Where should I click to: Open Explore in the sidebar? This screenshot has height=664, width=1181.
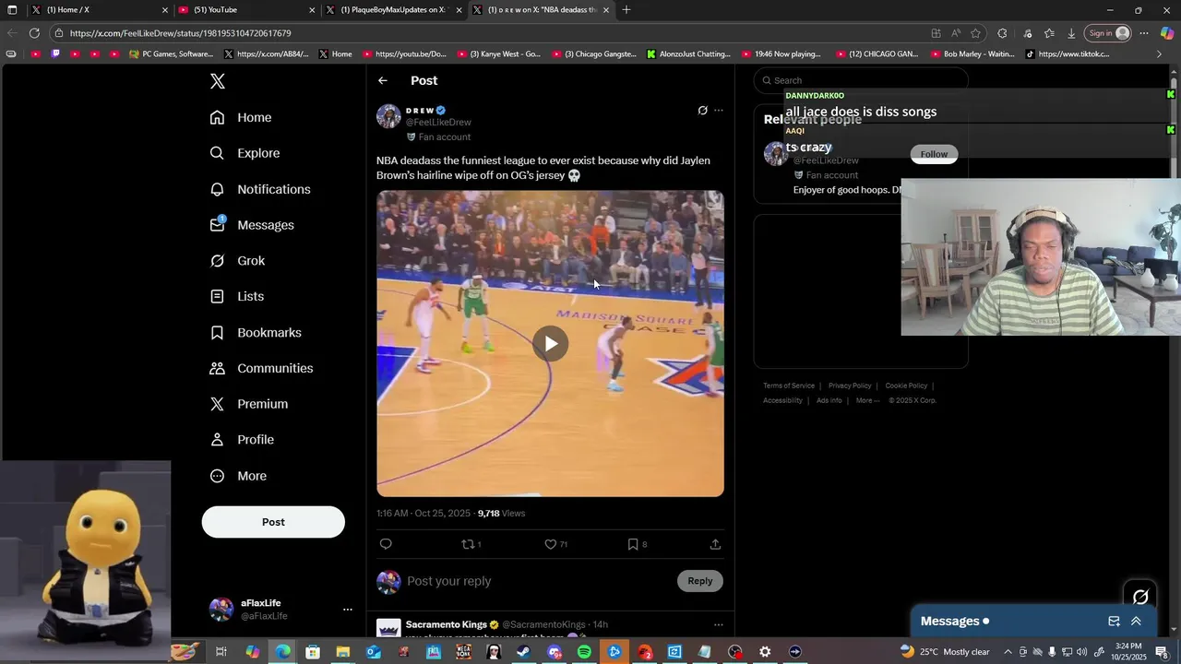tap(245, 153)
